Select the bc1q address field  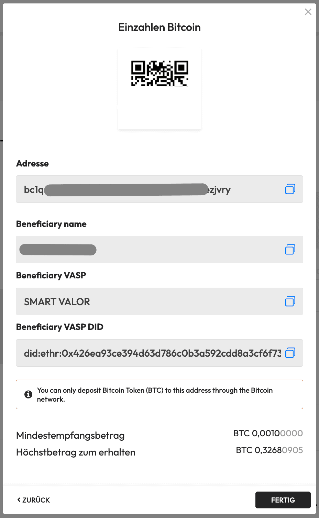point(148,189)
